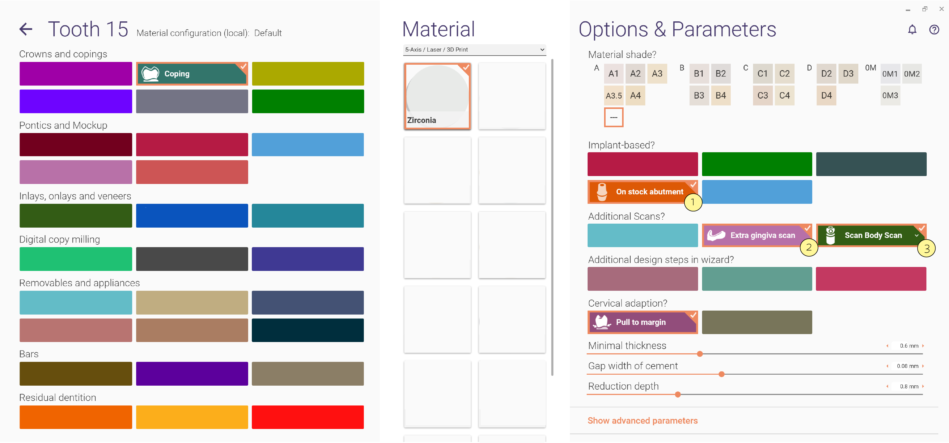Expand the Scan Body Scan chevron dropdown
Viewport: 949px width, 443px height.
click(916, 235)
